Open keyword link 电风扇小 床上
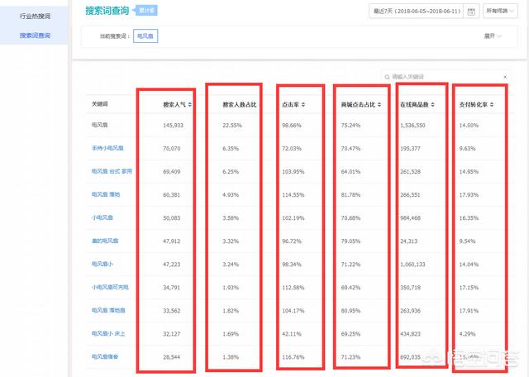 pyautogui.click(x=108, y=333)
